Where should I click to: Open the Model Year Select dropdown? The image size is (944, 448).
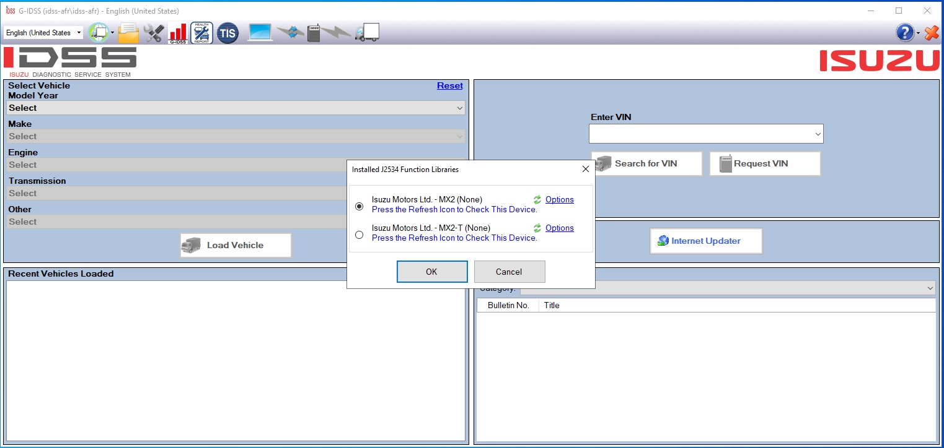(x=234, y=107)
